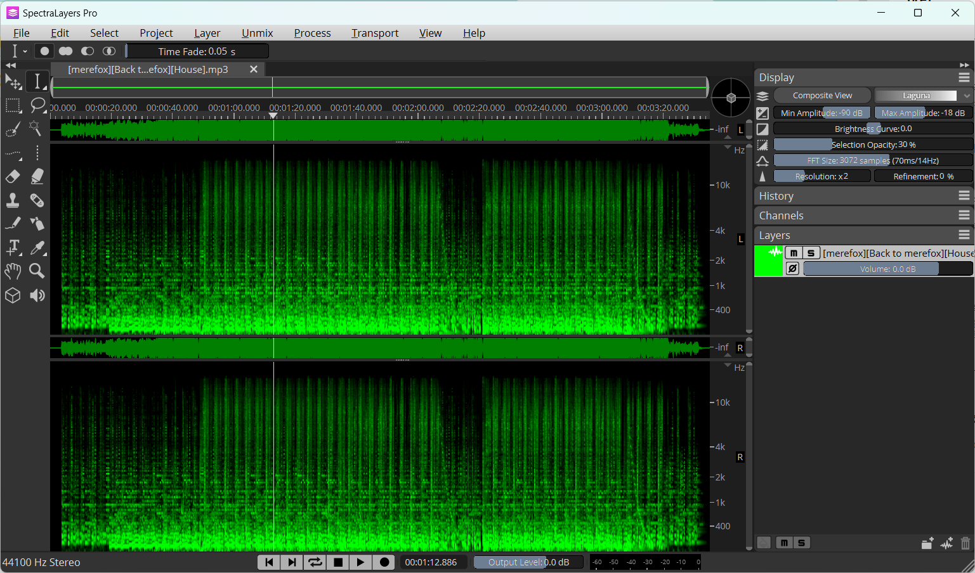
Task: Click the Eyedropper tool icon
Action: point(37,248)
